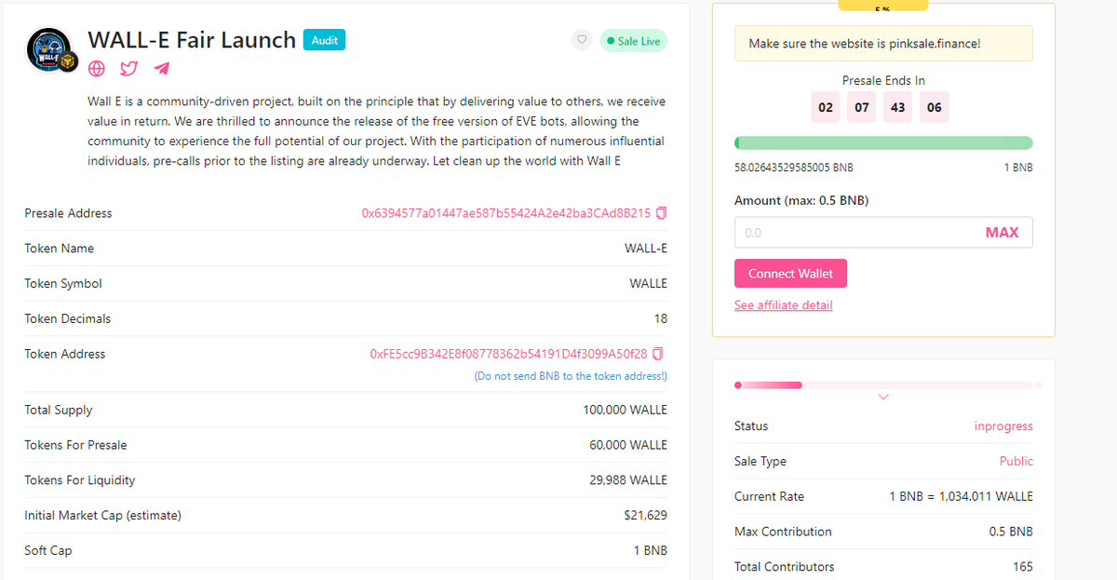Copy the token address icon

point(658,354)
